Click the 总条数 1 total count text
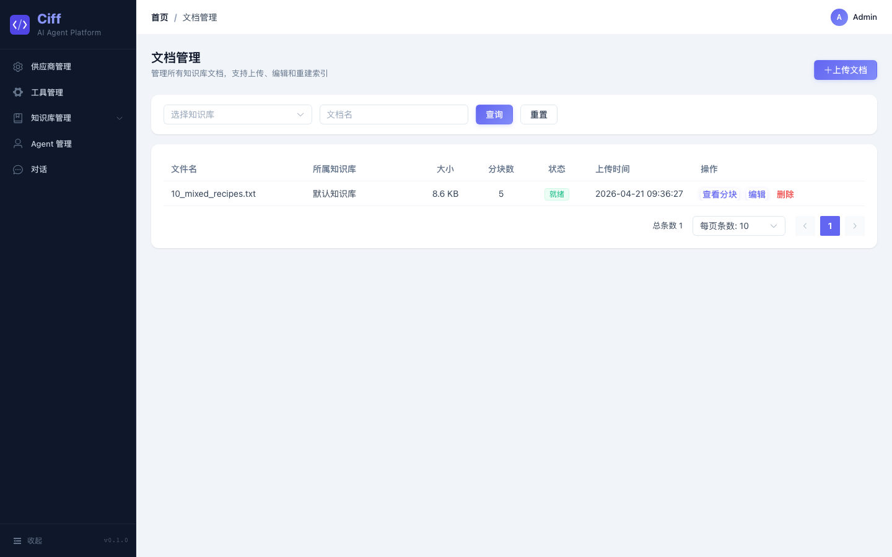This screenshot has height=557, width=892. 668,226
